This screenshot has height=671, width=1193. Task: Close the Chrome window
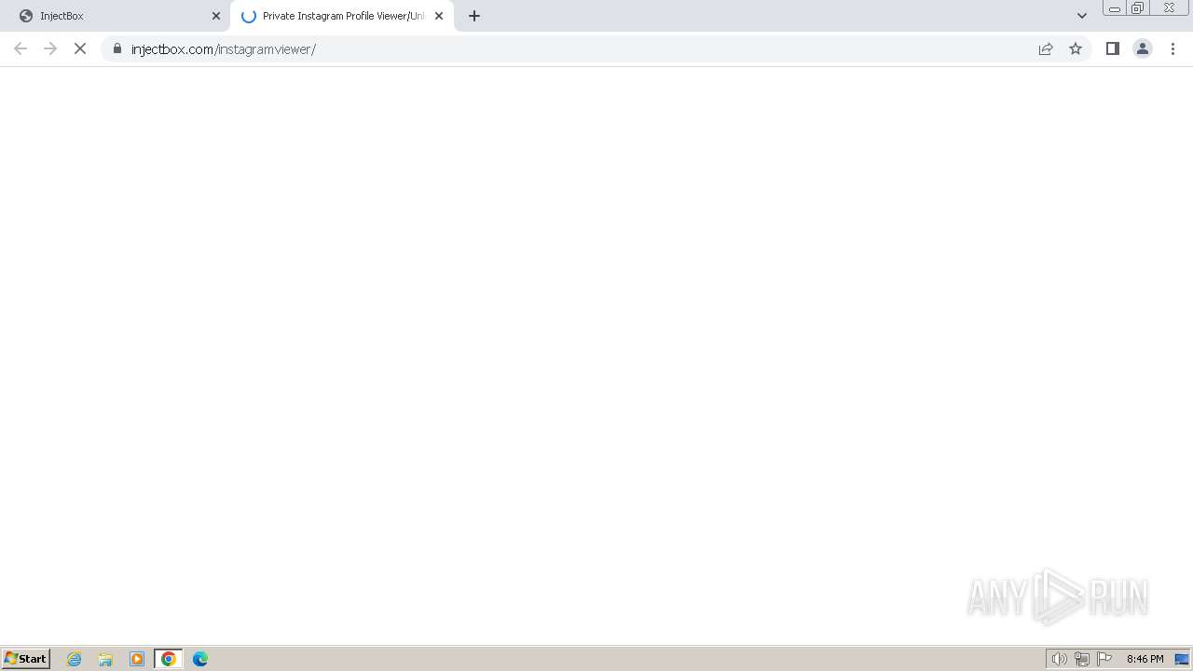coord(1169,8)
